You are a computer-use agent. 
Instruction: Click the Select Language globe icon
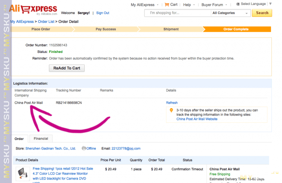tap(238, 4)
